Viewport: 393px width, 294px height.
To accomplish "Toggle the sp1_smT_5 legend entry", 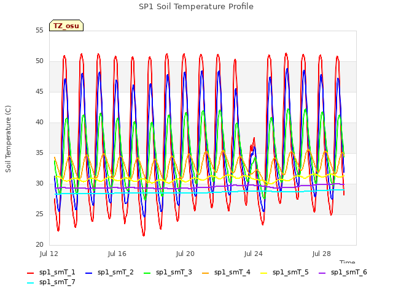I will click(284, 272).
